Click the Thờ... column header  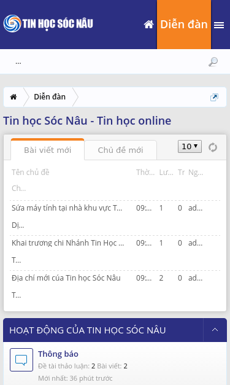pyautogui.click(x=145, y=172)
